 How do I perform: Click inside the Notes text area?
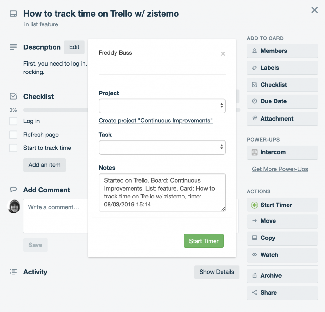pyautogui.click(x=162, y=192)
